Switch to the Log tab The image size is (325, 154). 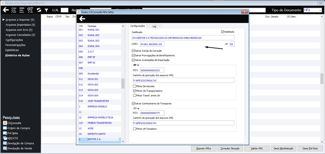coord(154,26)
